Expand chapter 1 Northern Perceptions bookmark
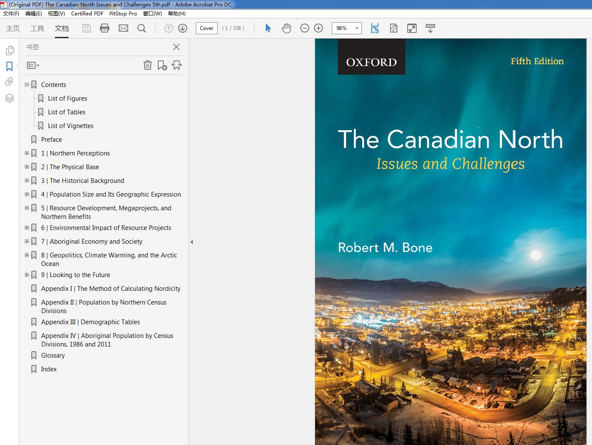 (x=27, y=153)
